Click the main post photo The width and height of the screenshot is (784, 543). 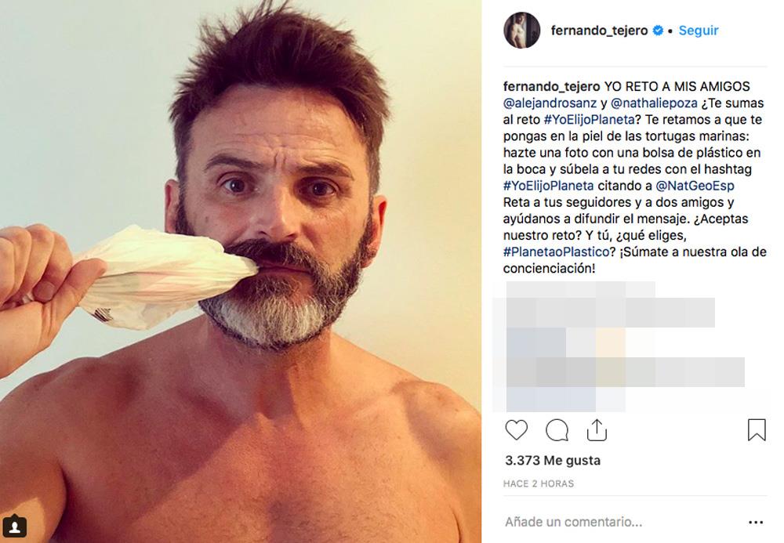click(241, 271)
